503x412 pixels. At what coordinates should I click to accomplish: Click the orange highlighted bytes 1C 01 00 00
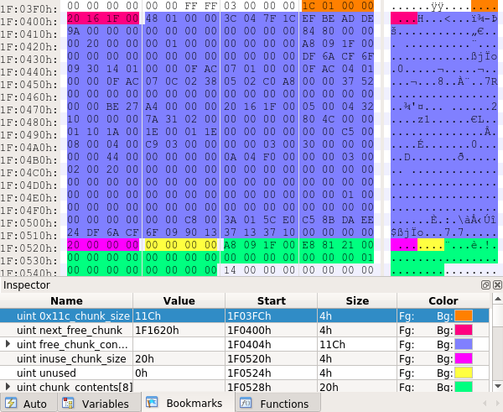pos(338,6)
